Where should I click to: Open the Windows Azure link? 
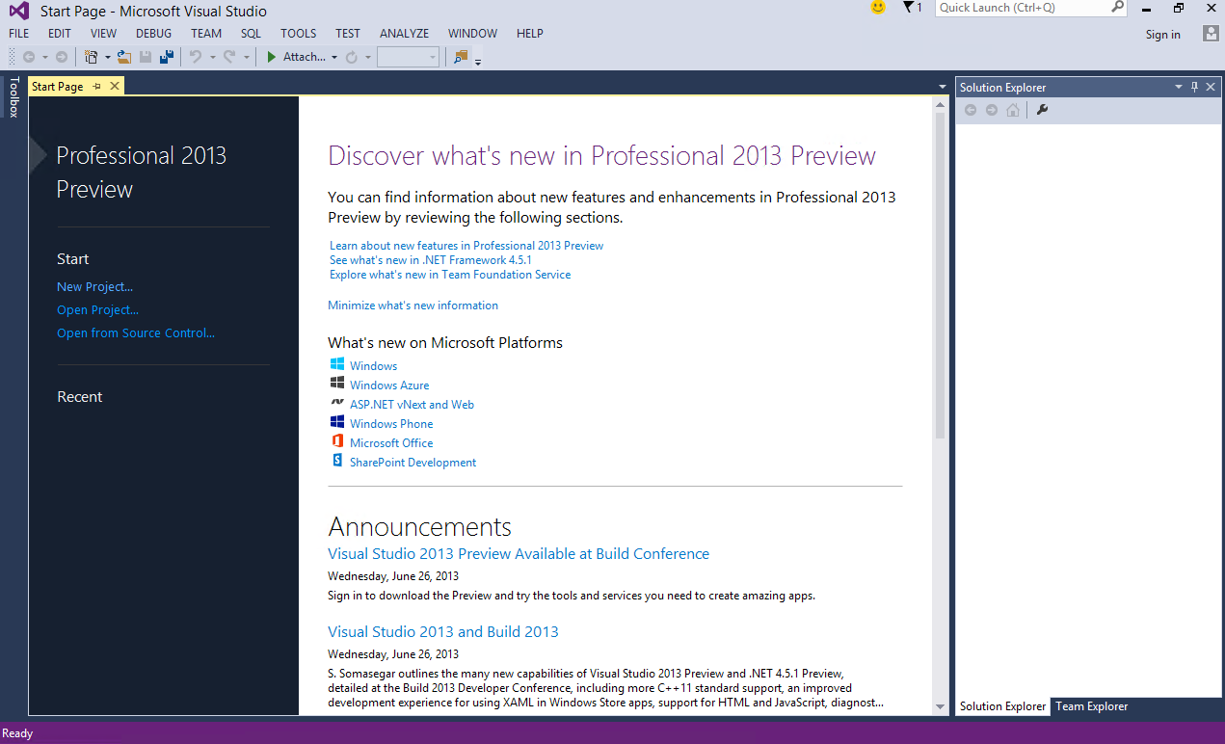(389, 385)
